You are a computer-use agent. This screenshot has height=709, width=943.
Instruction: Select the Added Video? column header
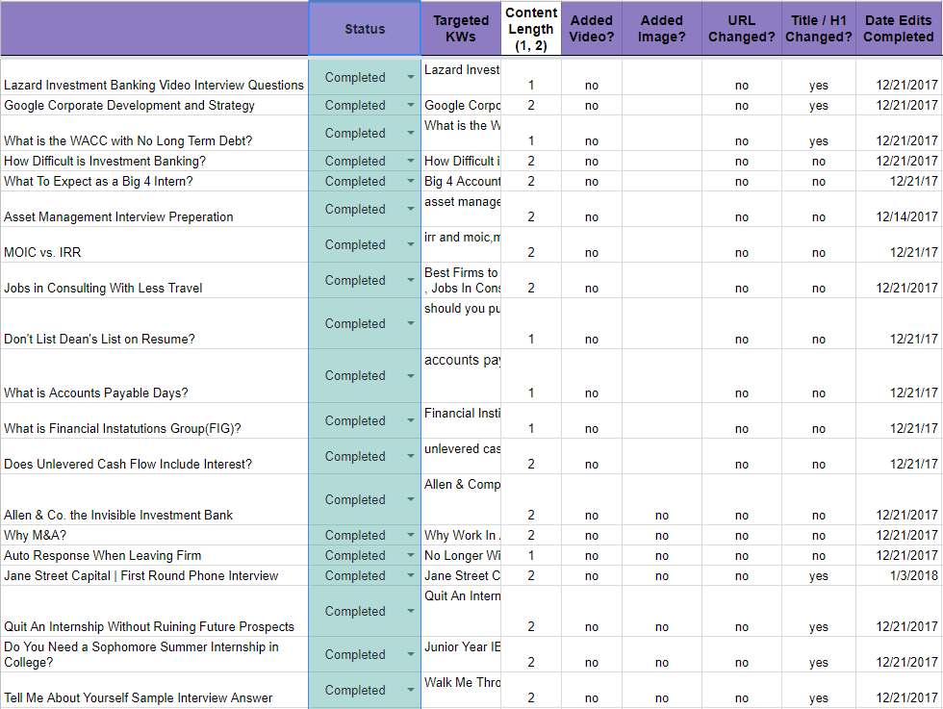tap(591, 29)
